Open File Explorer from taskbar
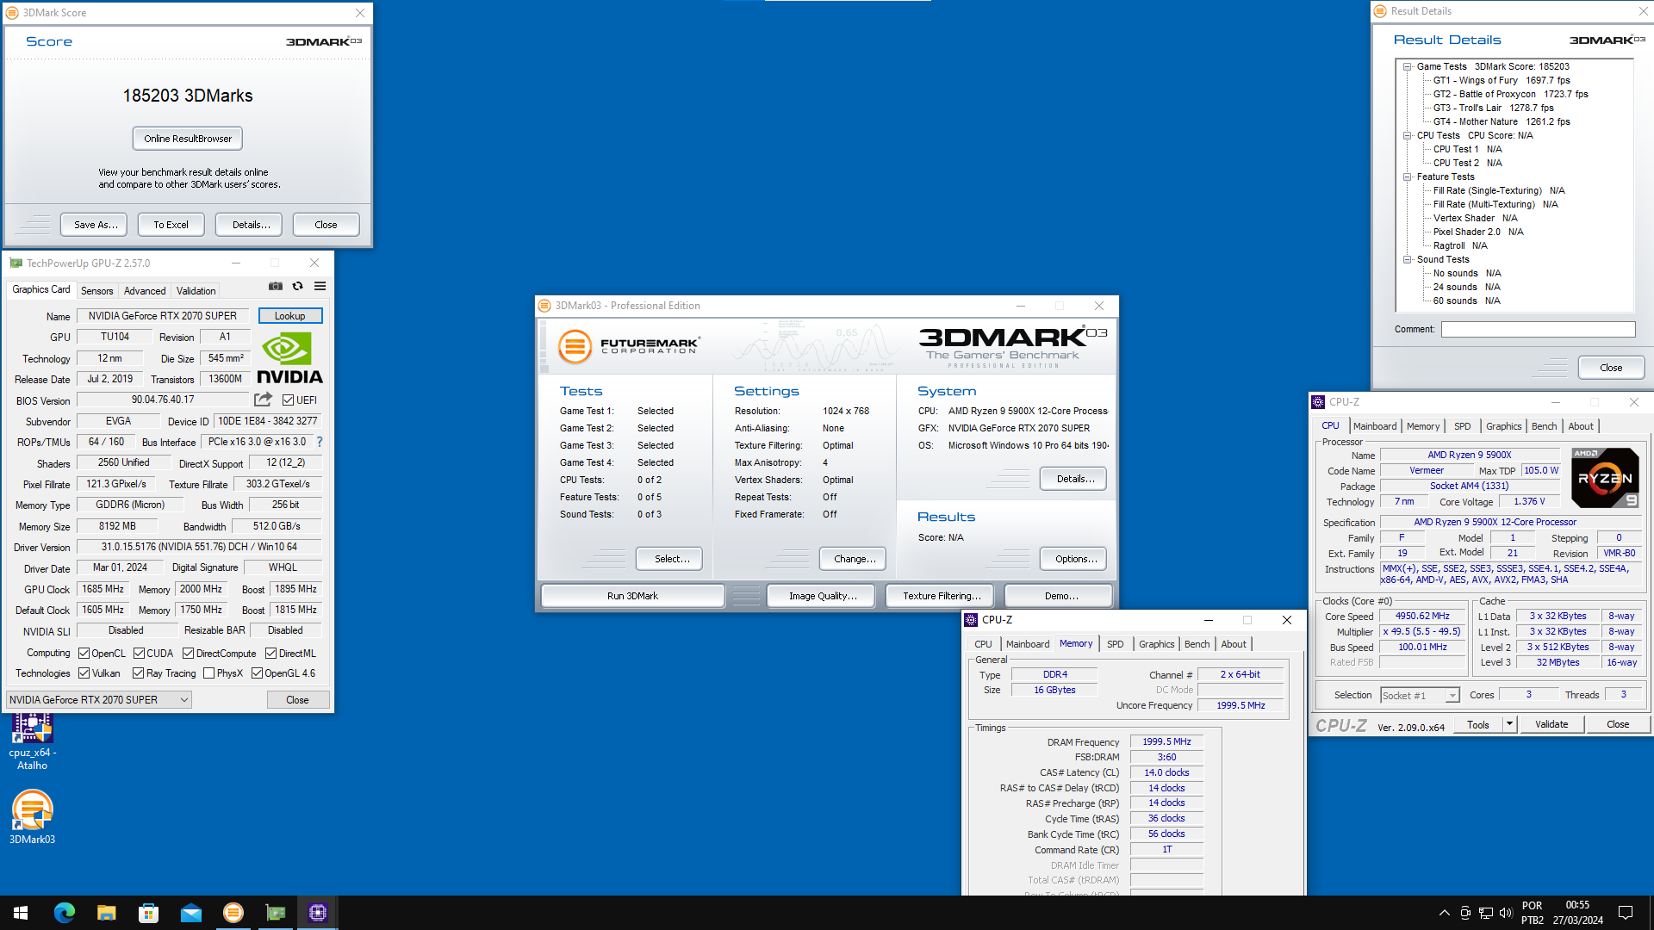 coord(106,913)
